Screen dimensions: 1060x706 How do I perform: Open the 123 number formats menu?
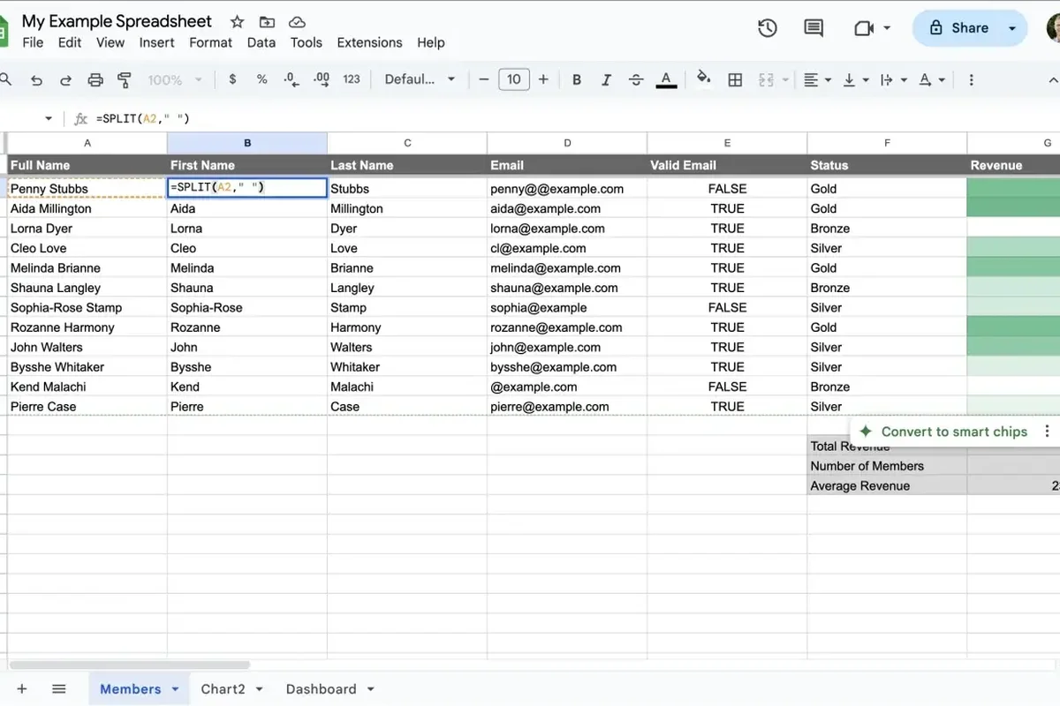click(352, 79)
